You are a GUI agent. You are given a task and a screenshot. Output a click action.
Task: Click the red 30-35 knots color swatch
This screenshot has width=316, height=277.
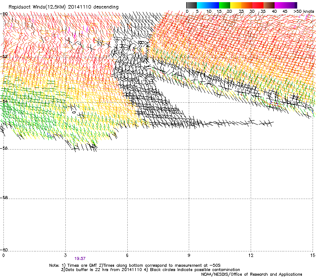[x=258, y=5]
